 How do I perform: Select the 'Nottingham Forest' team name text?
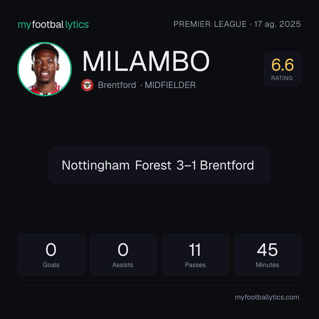point(117,165)
